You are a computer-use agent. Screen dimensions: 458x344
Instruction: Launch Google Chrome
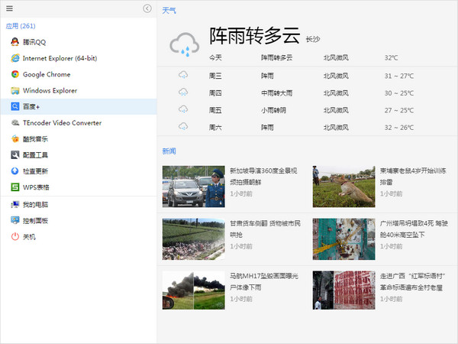[46, 74]
